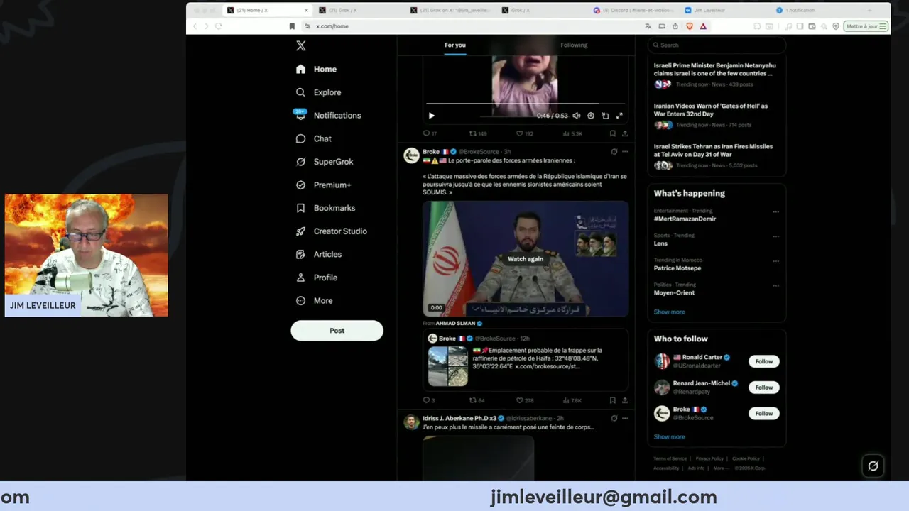This screenshot has height=511, width=909.
Task: Seek on the video progress bar
Action: [525, 104]
